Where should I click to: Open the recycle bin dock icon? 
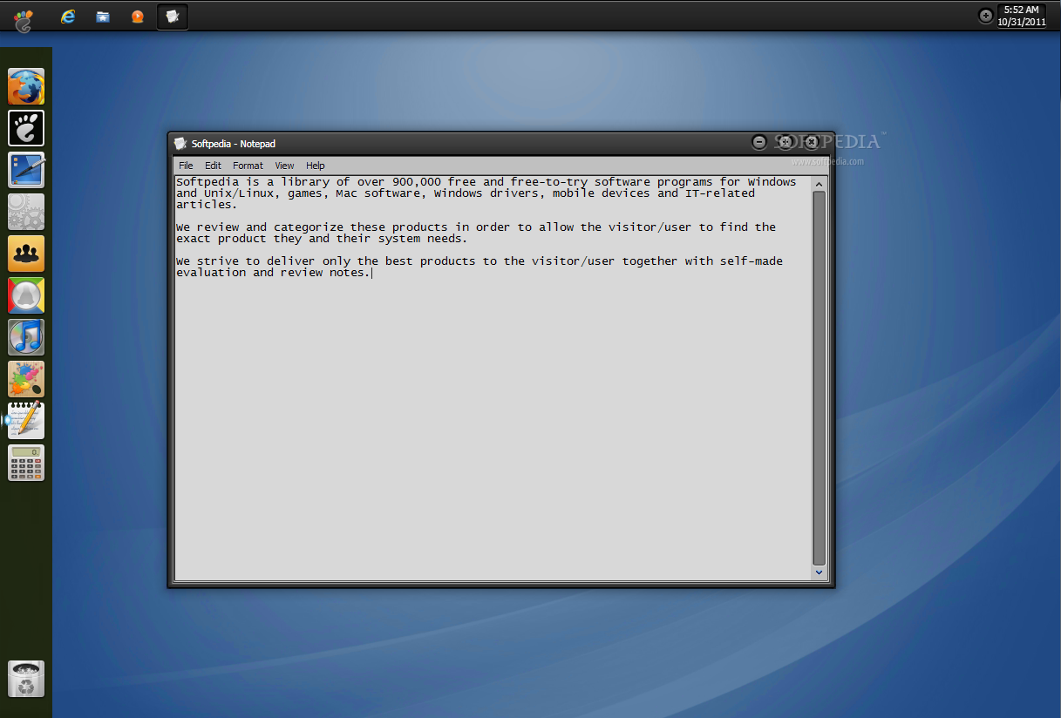(26, 679)
